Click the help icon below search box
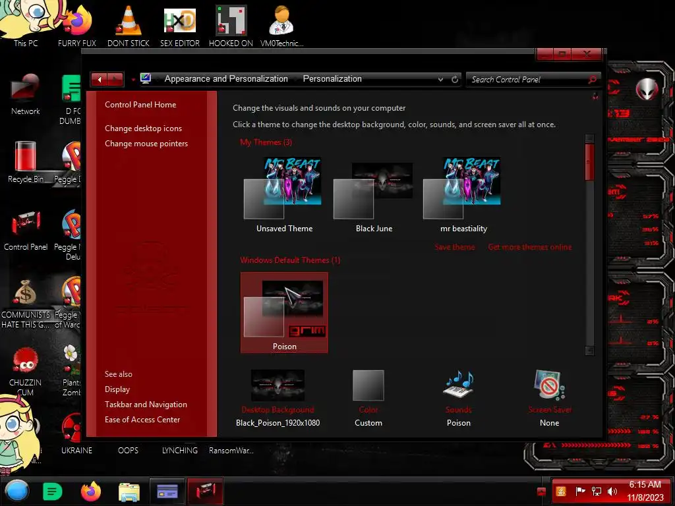 pyautogui.click(x=595, y=96)
